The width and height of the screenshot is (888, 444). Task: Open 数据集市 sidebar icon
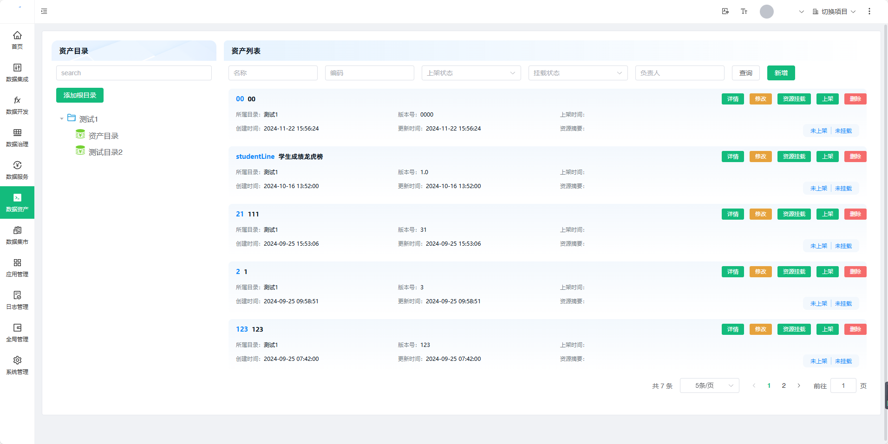tap(17, 231)
